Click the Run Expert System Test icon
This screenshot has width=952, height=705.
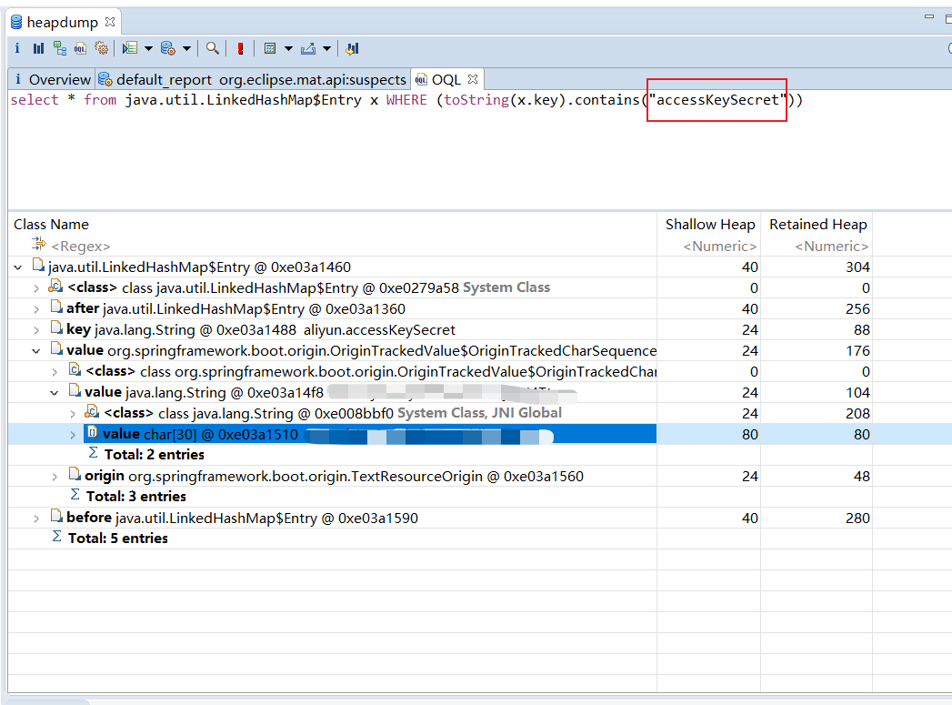129,48
